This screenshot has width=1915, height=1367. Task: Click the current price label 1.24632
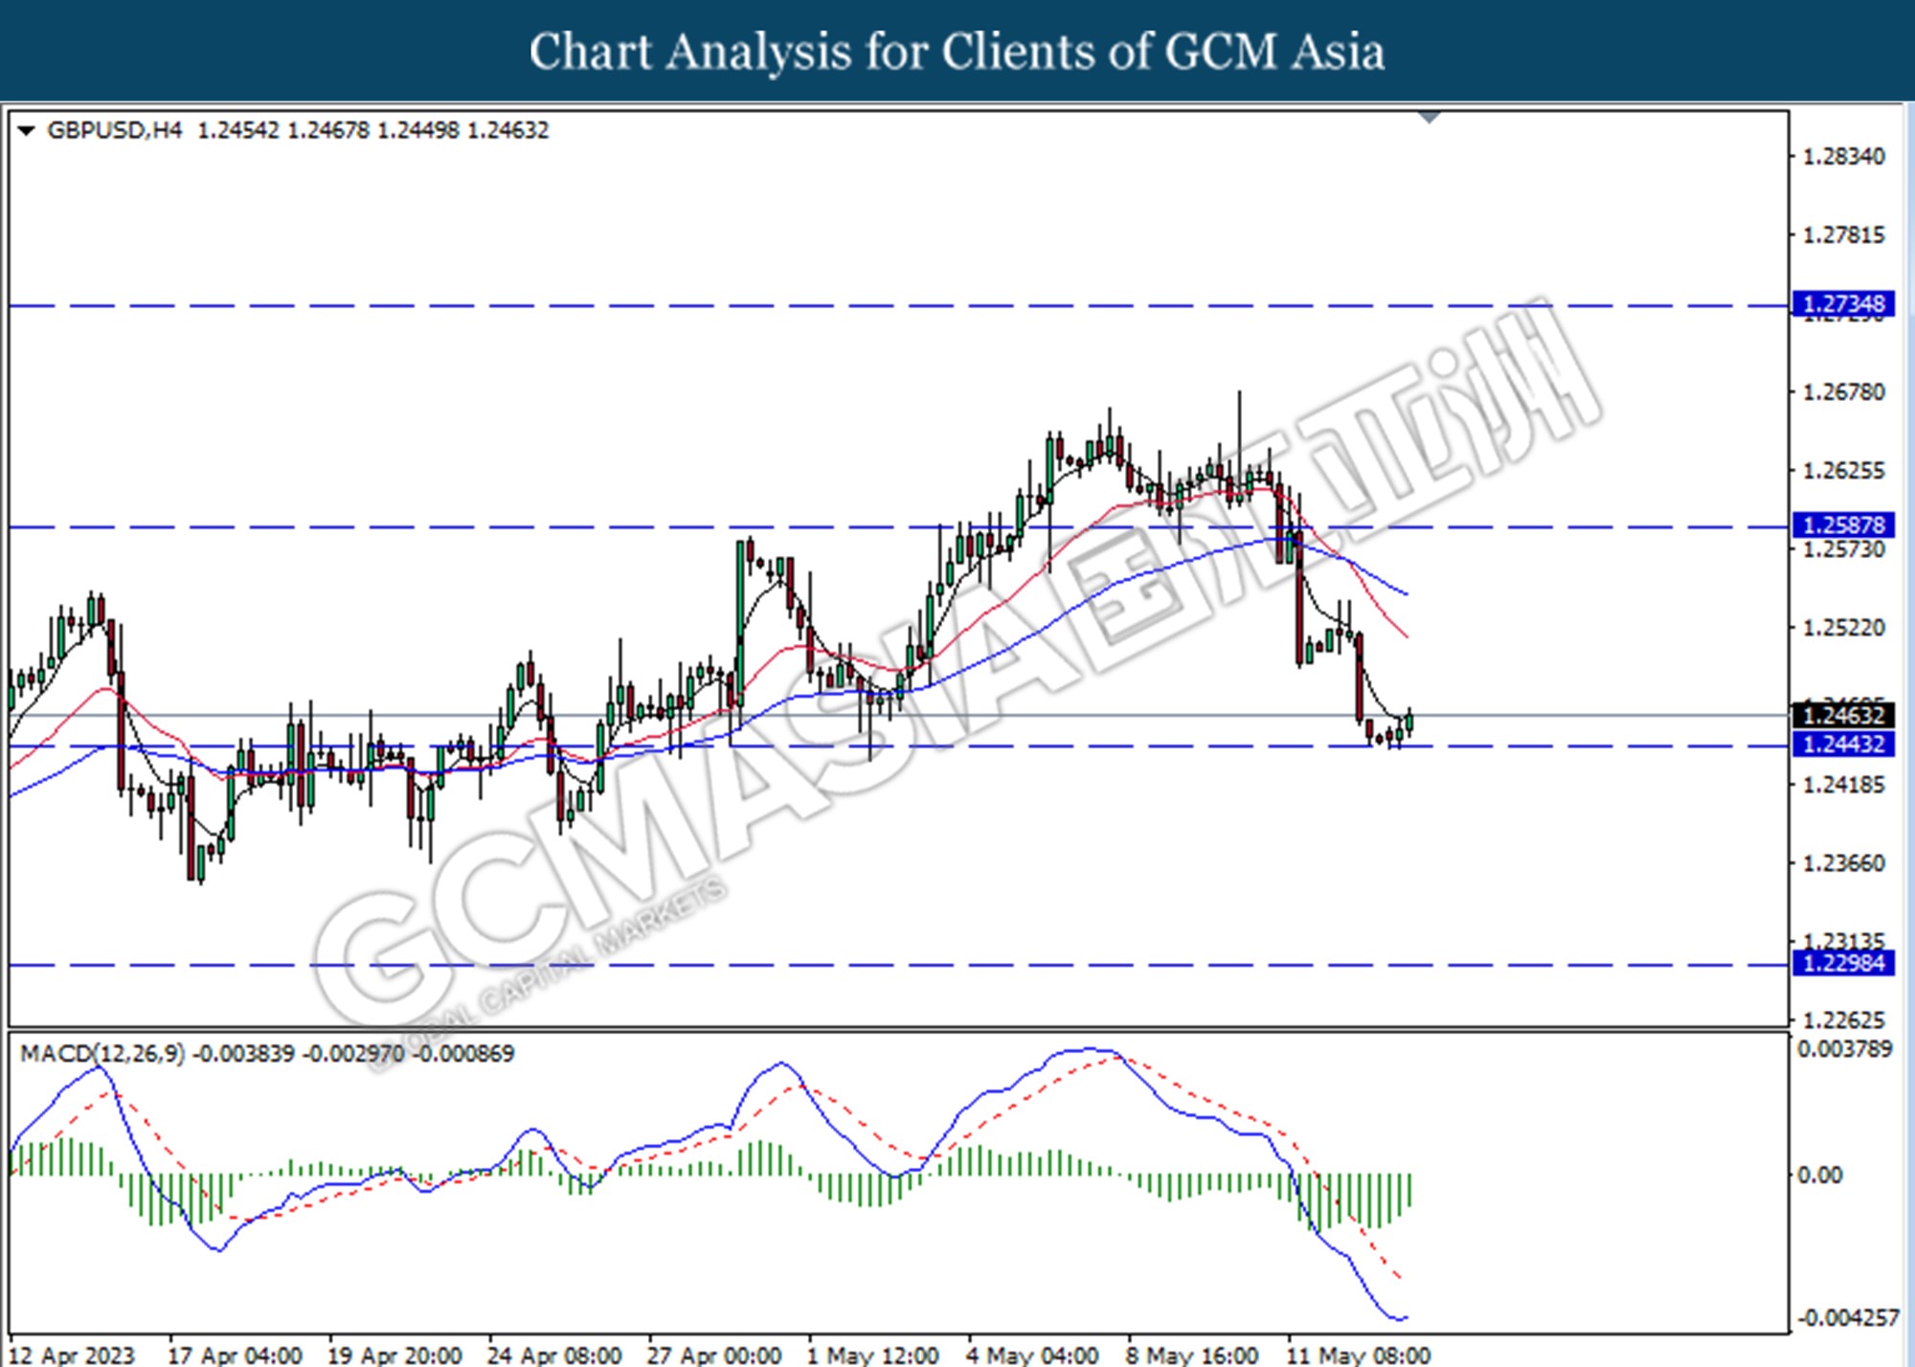1842,715
